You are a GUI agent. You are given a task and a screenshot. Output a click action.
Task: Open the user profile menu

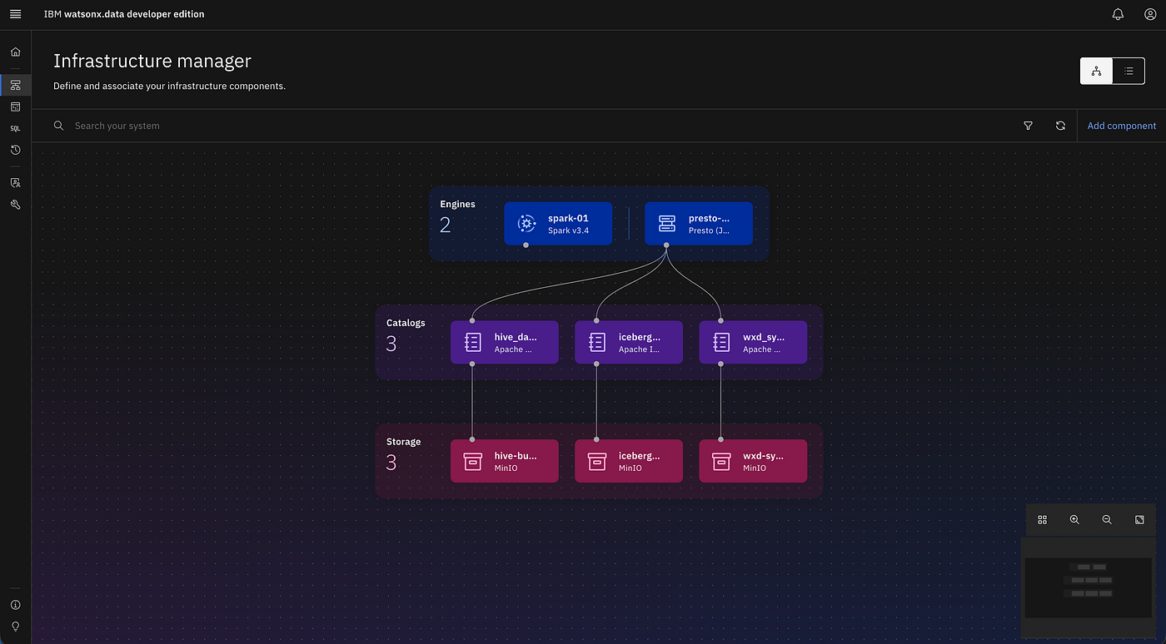pyautogui.click(x=1150, y=14)
